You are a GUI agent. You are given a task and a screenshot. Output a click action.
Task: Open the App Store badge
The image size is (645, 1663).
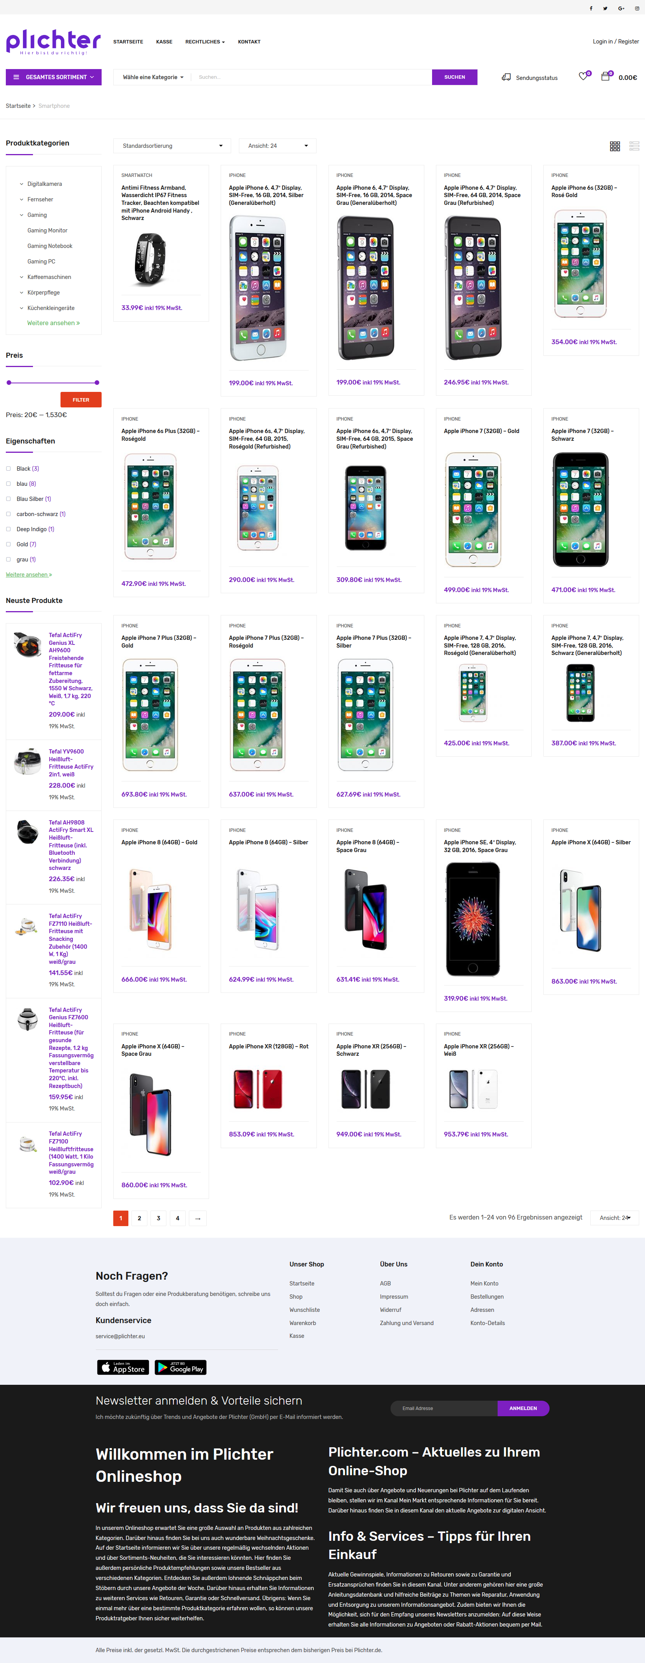(123, 1367)
